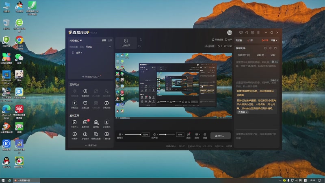Click 新增图片幻灯片 add slideshow button
325x183 pixels.
pyautogui.click(x=91, y=76)
